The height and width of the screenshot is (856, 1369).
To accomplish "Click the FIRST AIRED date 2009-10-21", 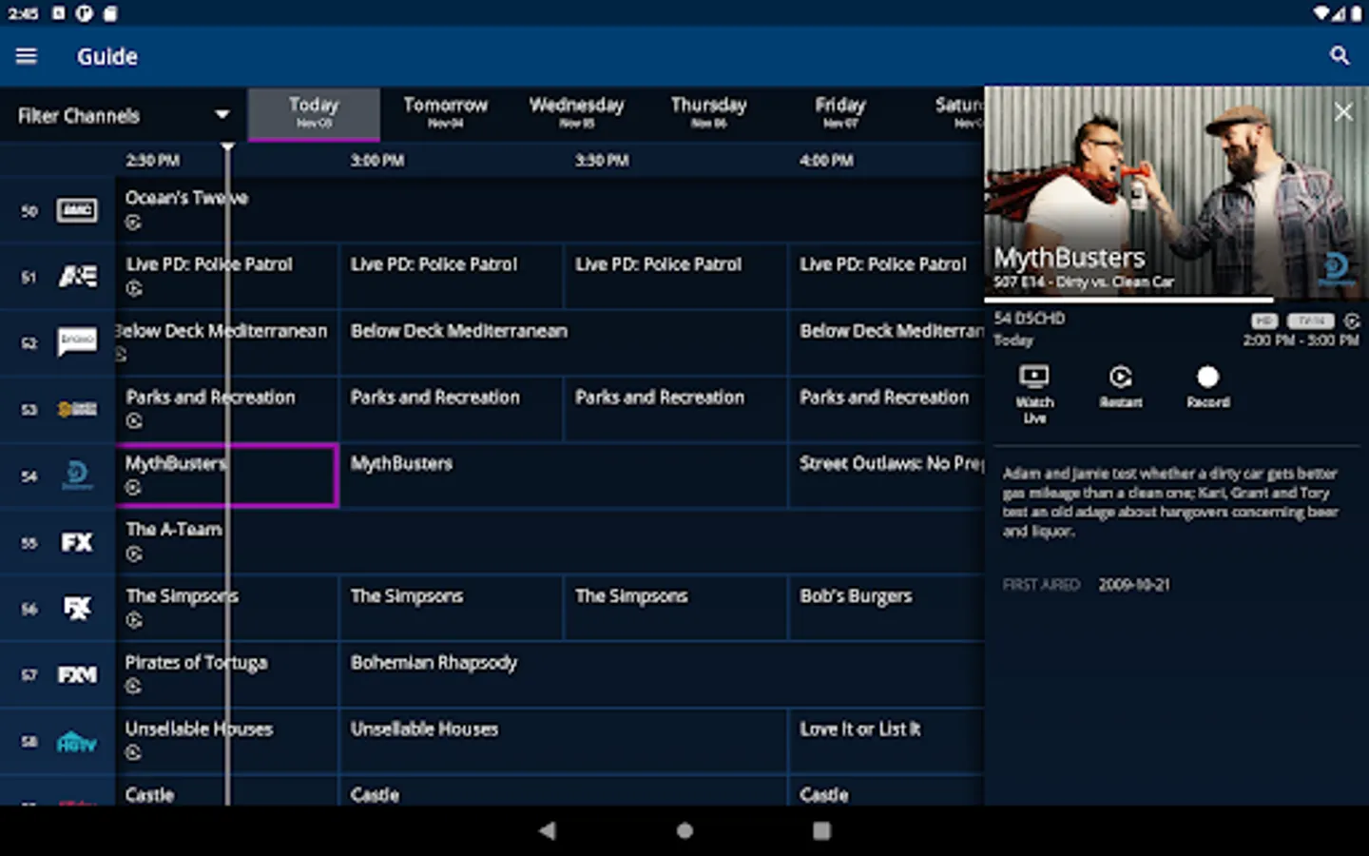I will [1134, 585].
